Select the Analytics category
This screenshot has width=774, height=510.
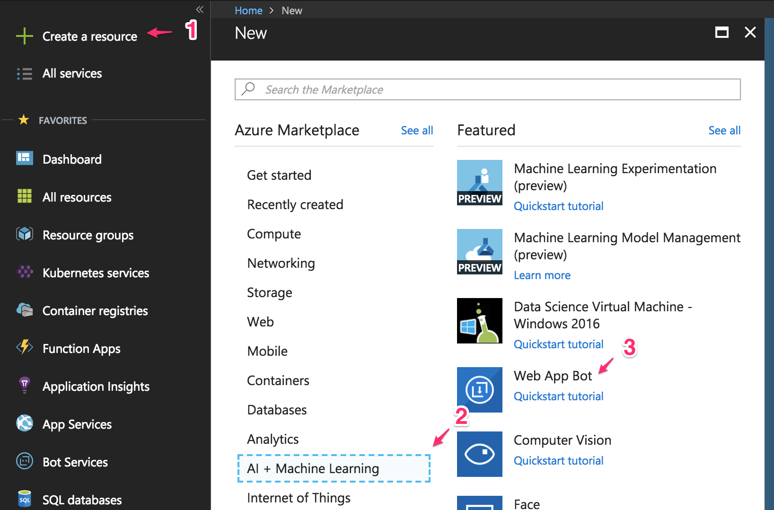(x=273, y=440)
